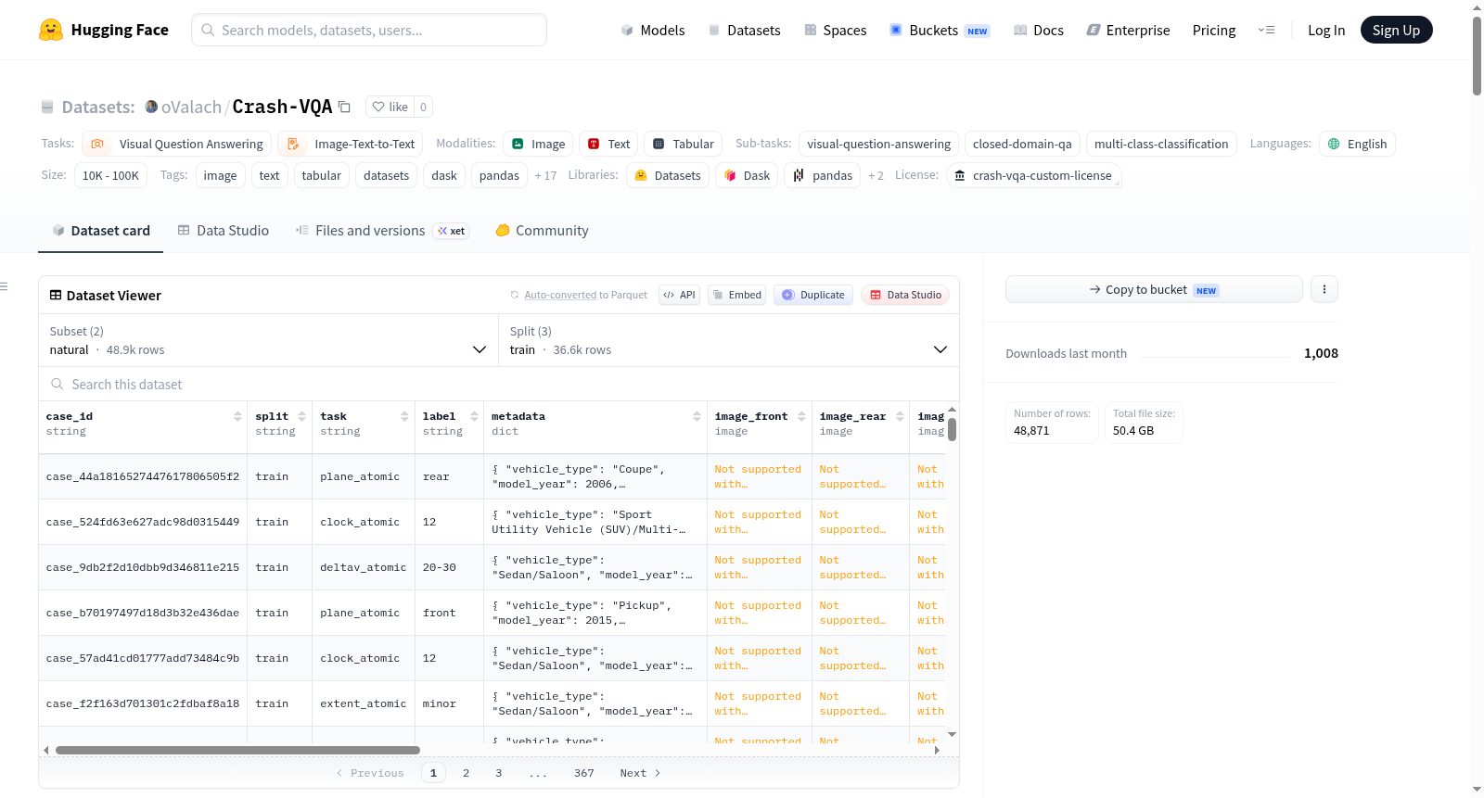Open Models in the top navigation
The height and width of the screenshot is (798, 1484).
(x=653, y=30)
